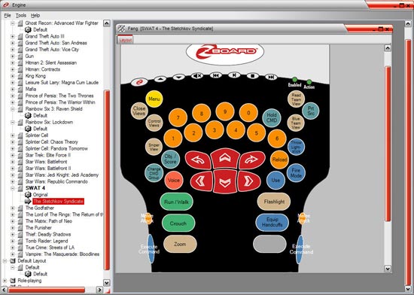Viewport: 414px width, 295px height.
Task: Click the Zboard logo key on top row
Action: pos(139,82)
